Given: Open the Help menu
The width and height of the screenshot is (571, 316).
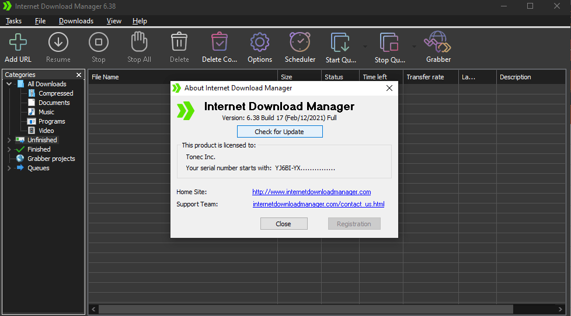Looking at the screenshot, I should pyautogui.click(x=140, y=21).
